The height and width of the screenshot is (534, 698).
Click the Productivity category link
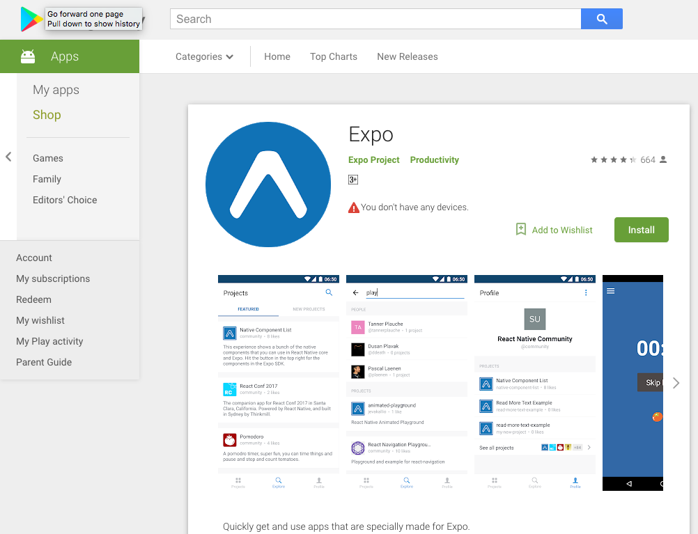[434, 160]
